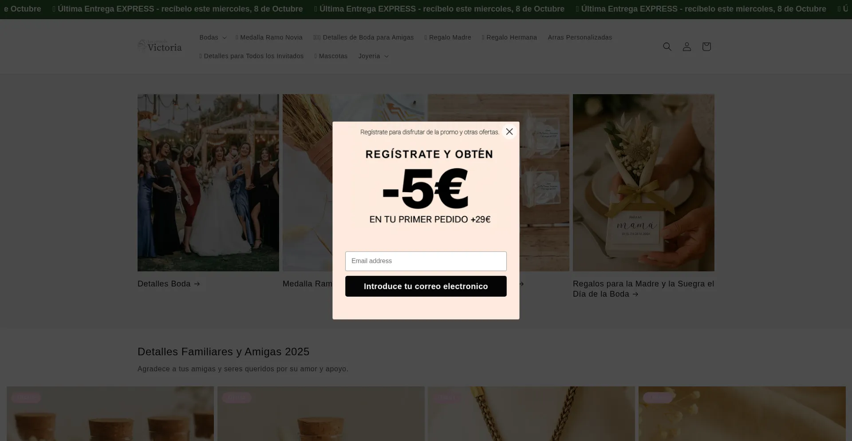Click the Victoria store logo
The image size is (852, 441).
[x=160, y=46]
